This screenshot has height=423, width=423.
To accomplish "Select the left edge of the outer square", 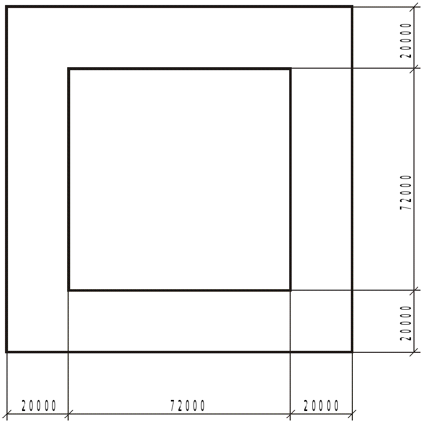I will click(7, 179).
